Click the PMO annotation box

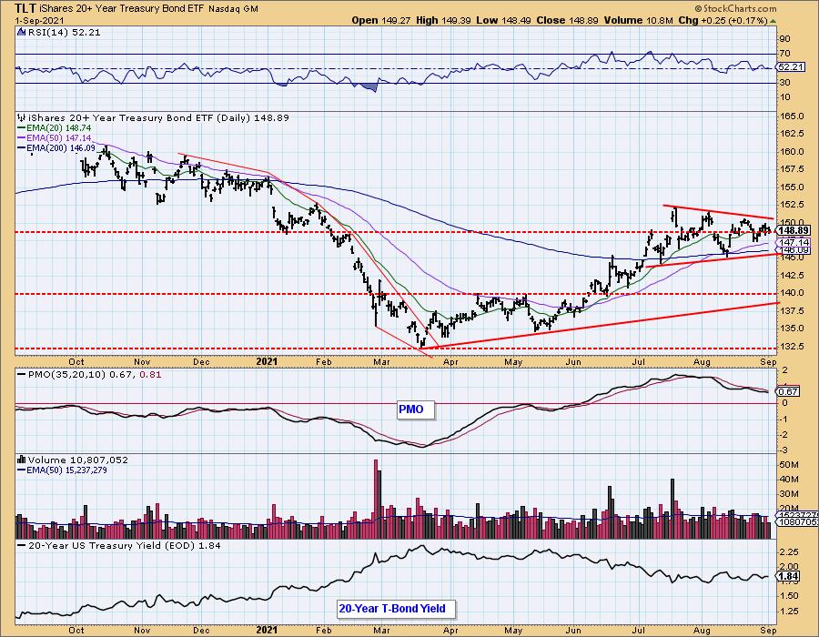415,409
